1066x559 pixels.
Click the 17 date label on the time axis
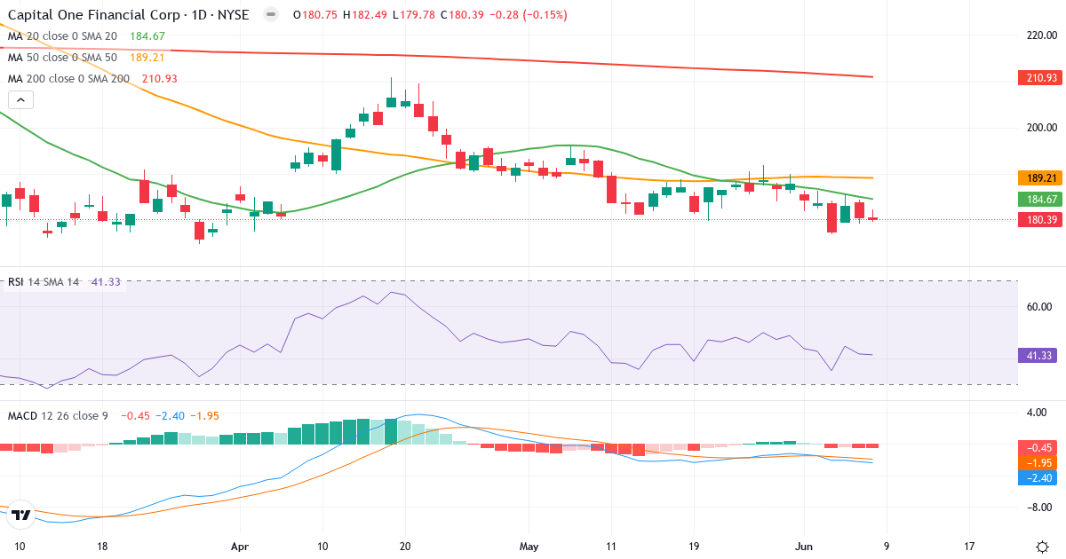tap(969, 547)
